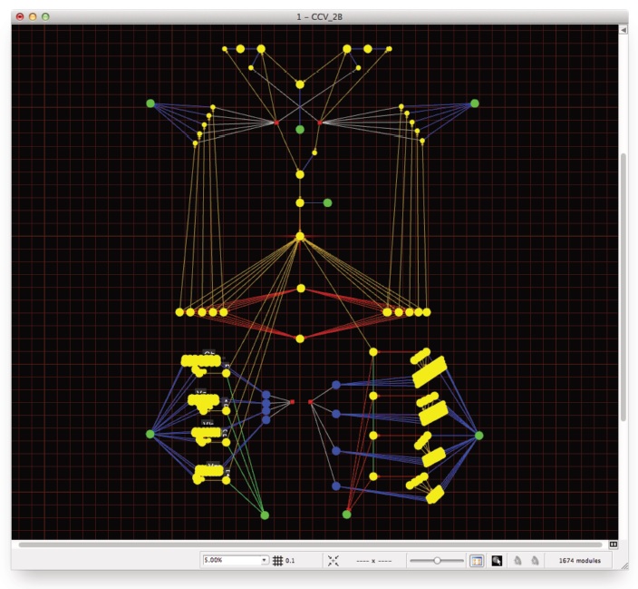
Task: Click the green window zoom button in title bar
Action: (46, 16)
